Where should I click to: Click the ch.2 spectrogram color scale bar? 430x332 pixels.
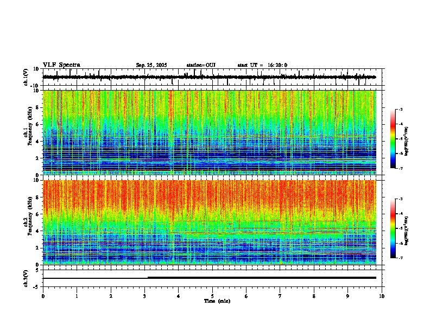pyautogui.click(x=393, y=228)
